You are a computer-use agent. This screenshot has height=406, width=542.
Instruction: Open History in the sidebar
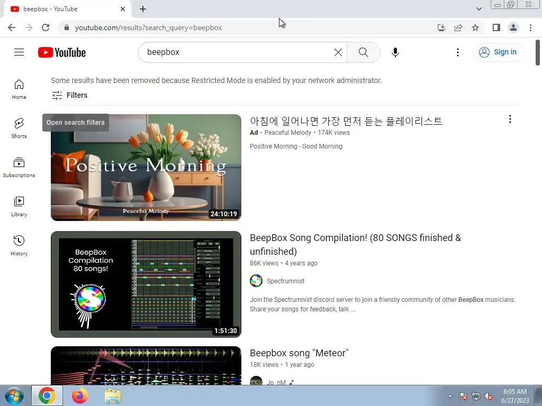19,245
